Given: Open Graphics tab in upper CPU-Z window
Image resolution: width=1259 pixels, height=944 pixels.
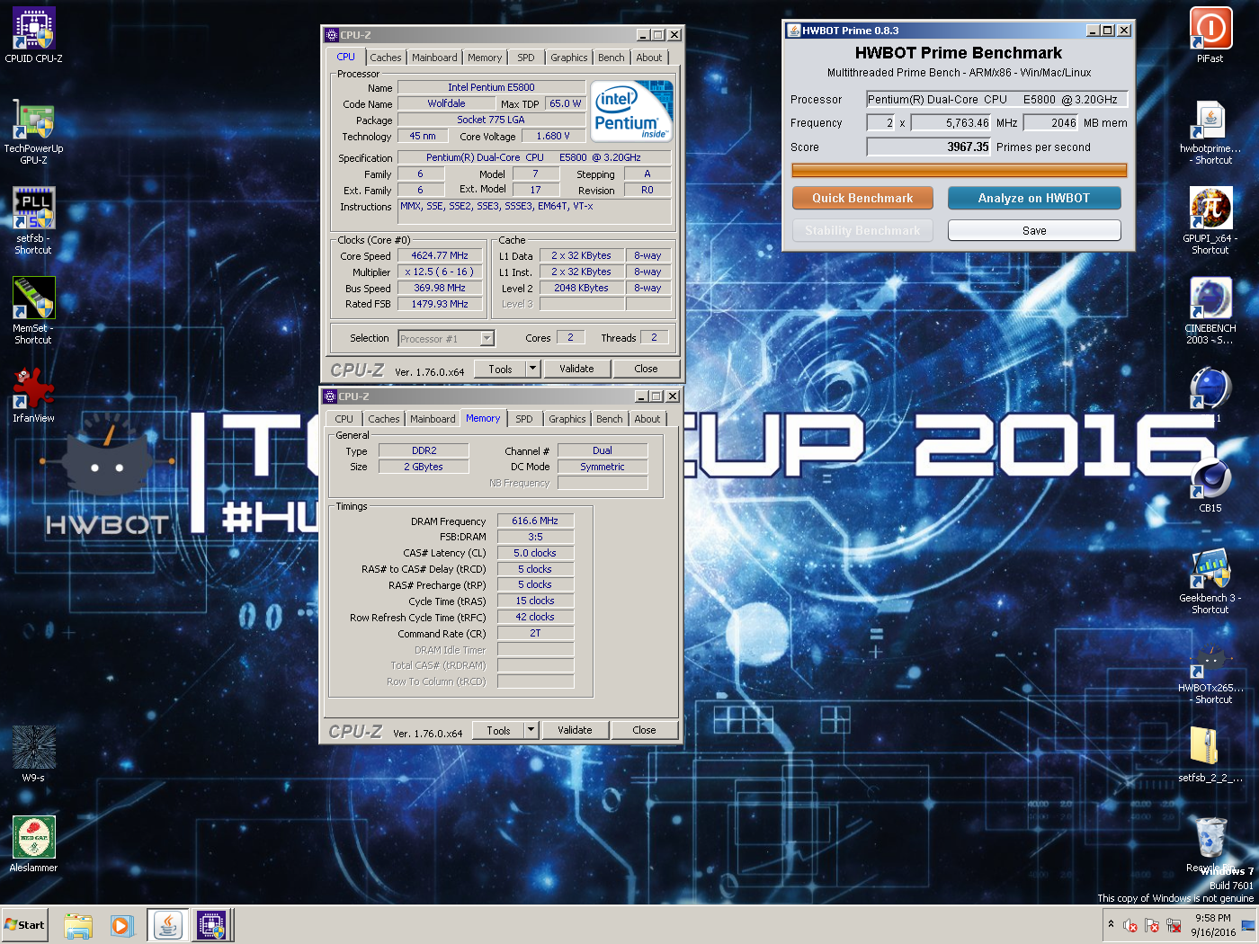Looking at the screenshot, I should 569,58.
